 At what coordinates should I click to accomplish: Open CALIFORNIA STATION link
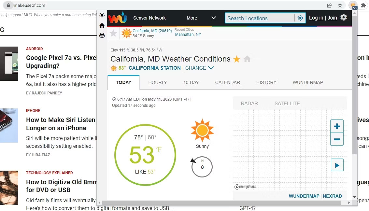click(x=155, y=68)
